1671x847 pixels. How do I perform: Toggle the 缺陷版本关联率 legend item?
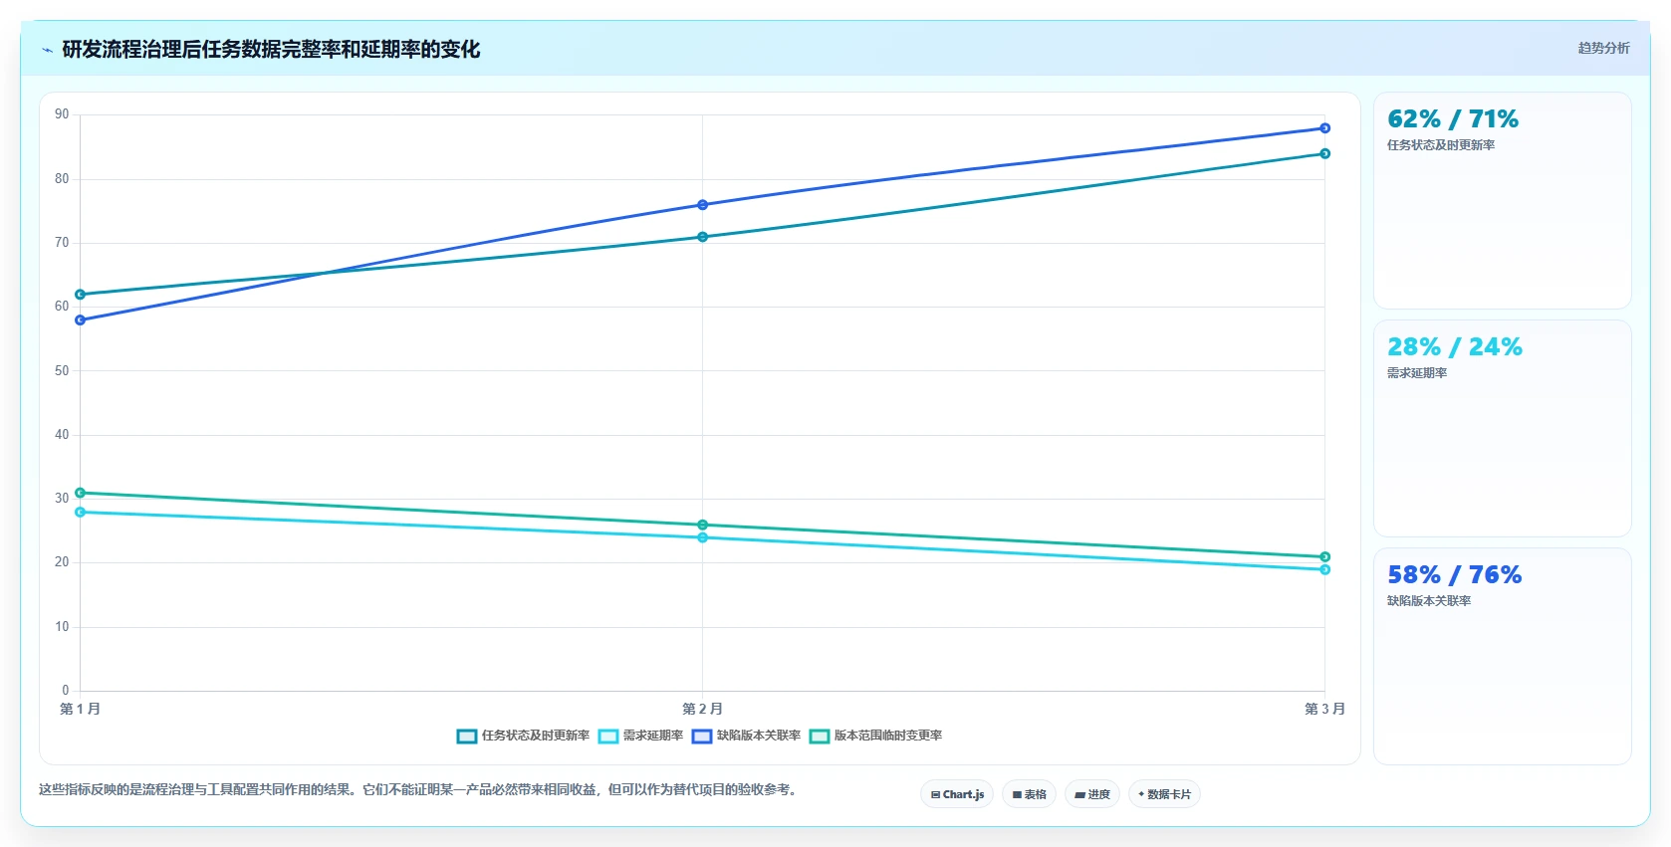pyautogui.click(x=746, y=736)
